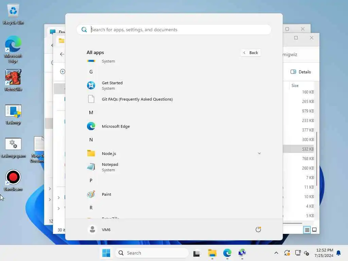Open the clock showing 12:52 PM

pos(324,253)
